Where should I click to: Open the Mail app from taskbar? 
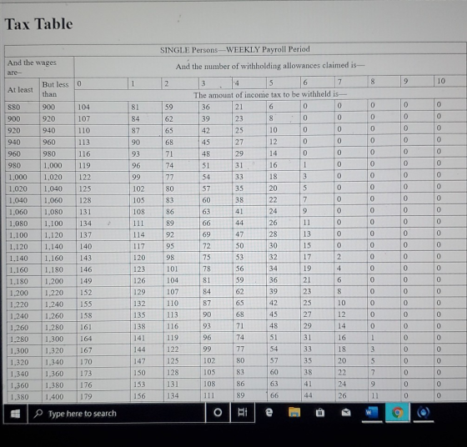tap(346, 412)
